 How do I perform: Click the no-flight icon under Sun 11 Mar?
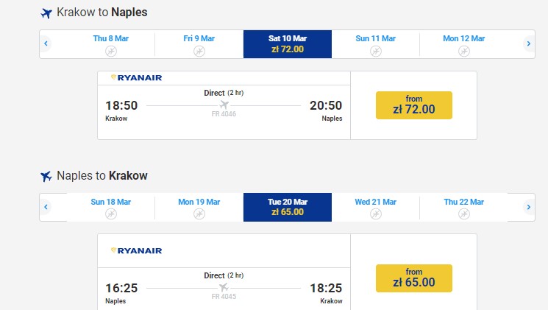376,51
